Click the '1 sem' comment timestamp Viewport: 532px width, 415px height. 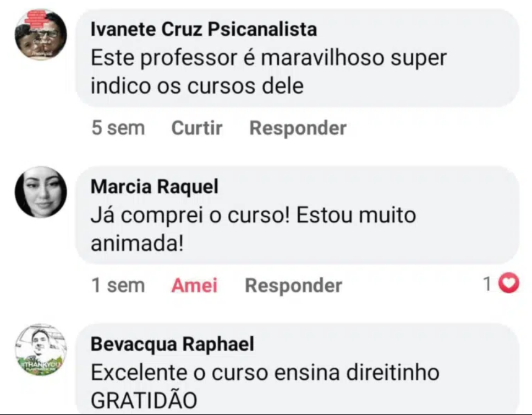118,286
